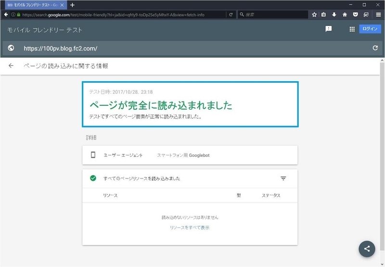Open the resource filter icon
This screenshot has height=267, width=385.
(283, 178)
